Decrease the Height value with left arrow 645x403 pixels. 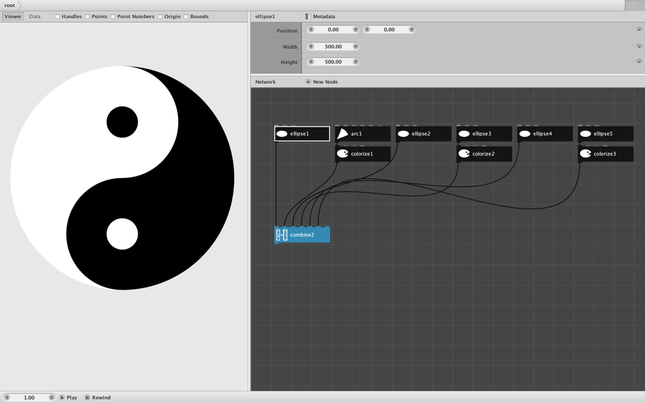311,62
